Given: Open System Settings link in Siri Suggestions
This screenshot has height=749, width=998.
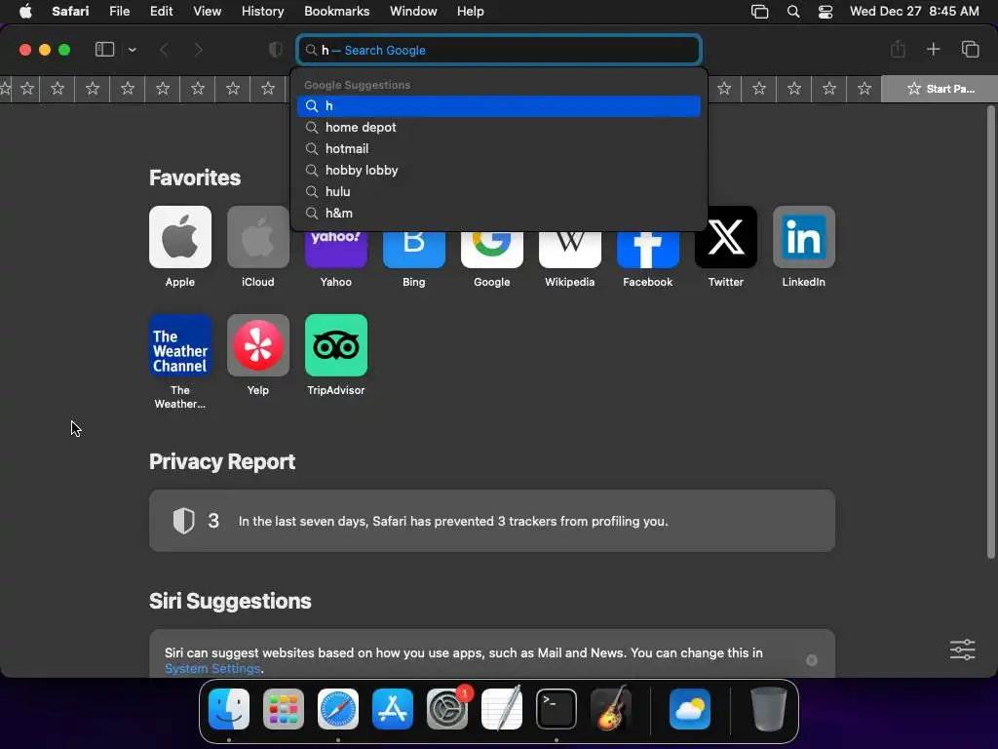Looking at the screenshot, I should coord(212,669).
